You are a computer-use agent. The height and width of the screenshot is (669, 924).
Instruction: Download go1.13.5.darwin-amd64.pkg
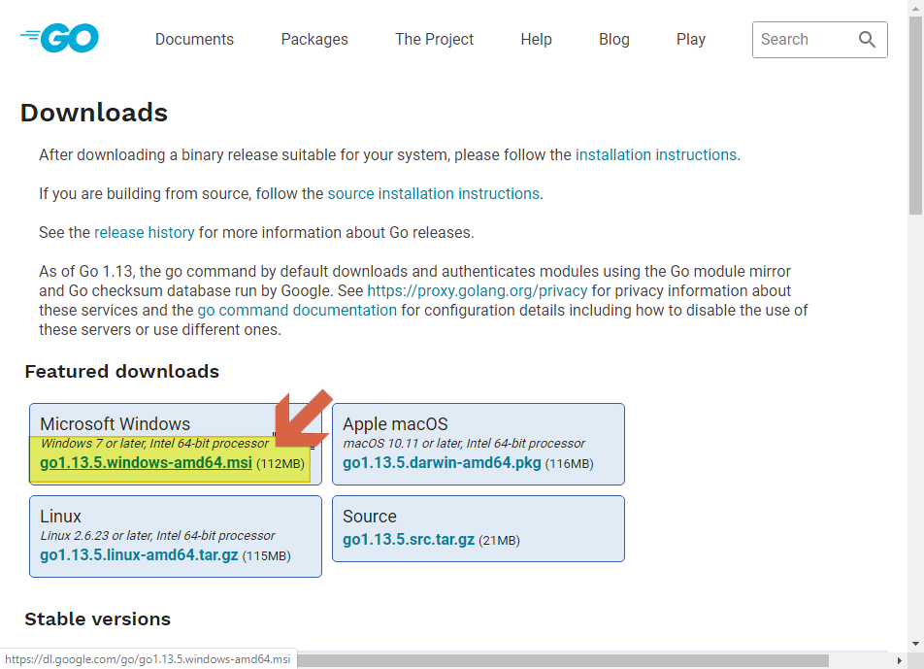(x=442, y=463)
